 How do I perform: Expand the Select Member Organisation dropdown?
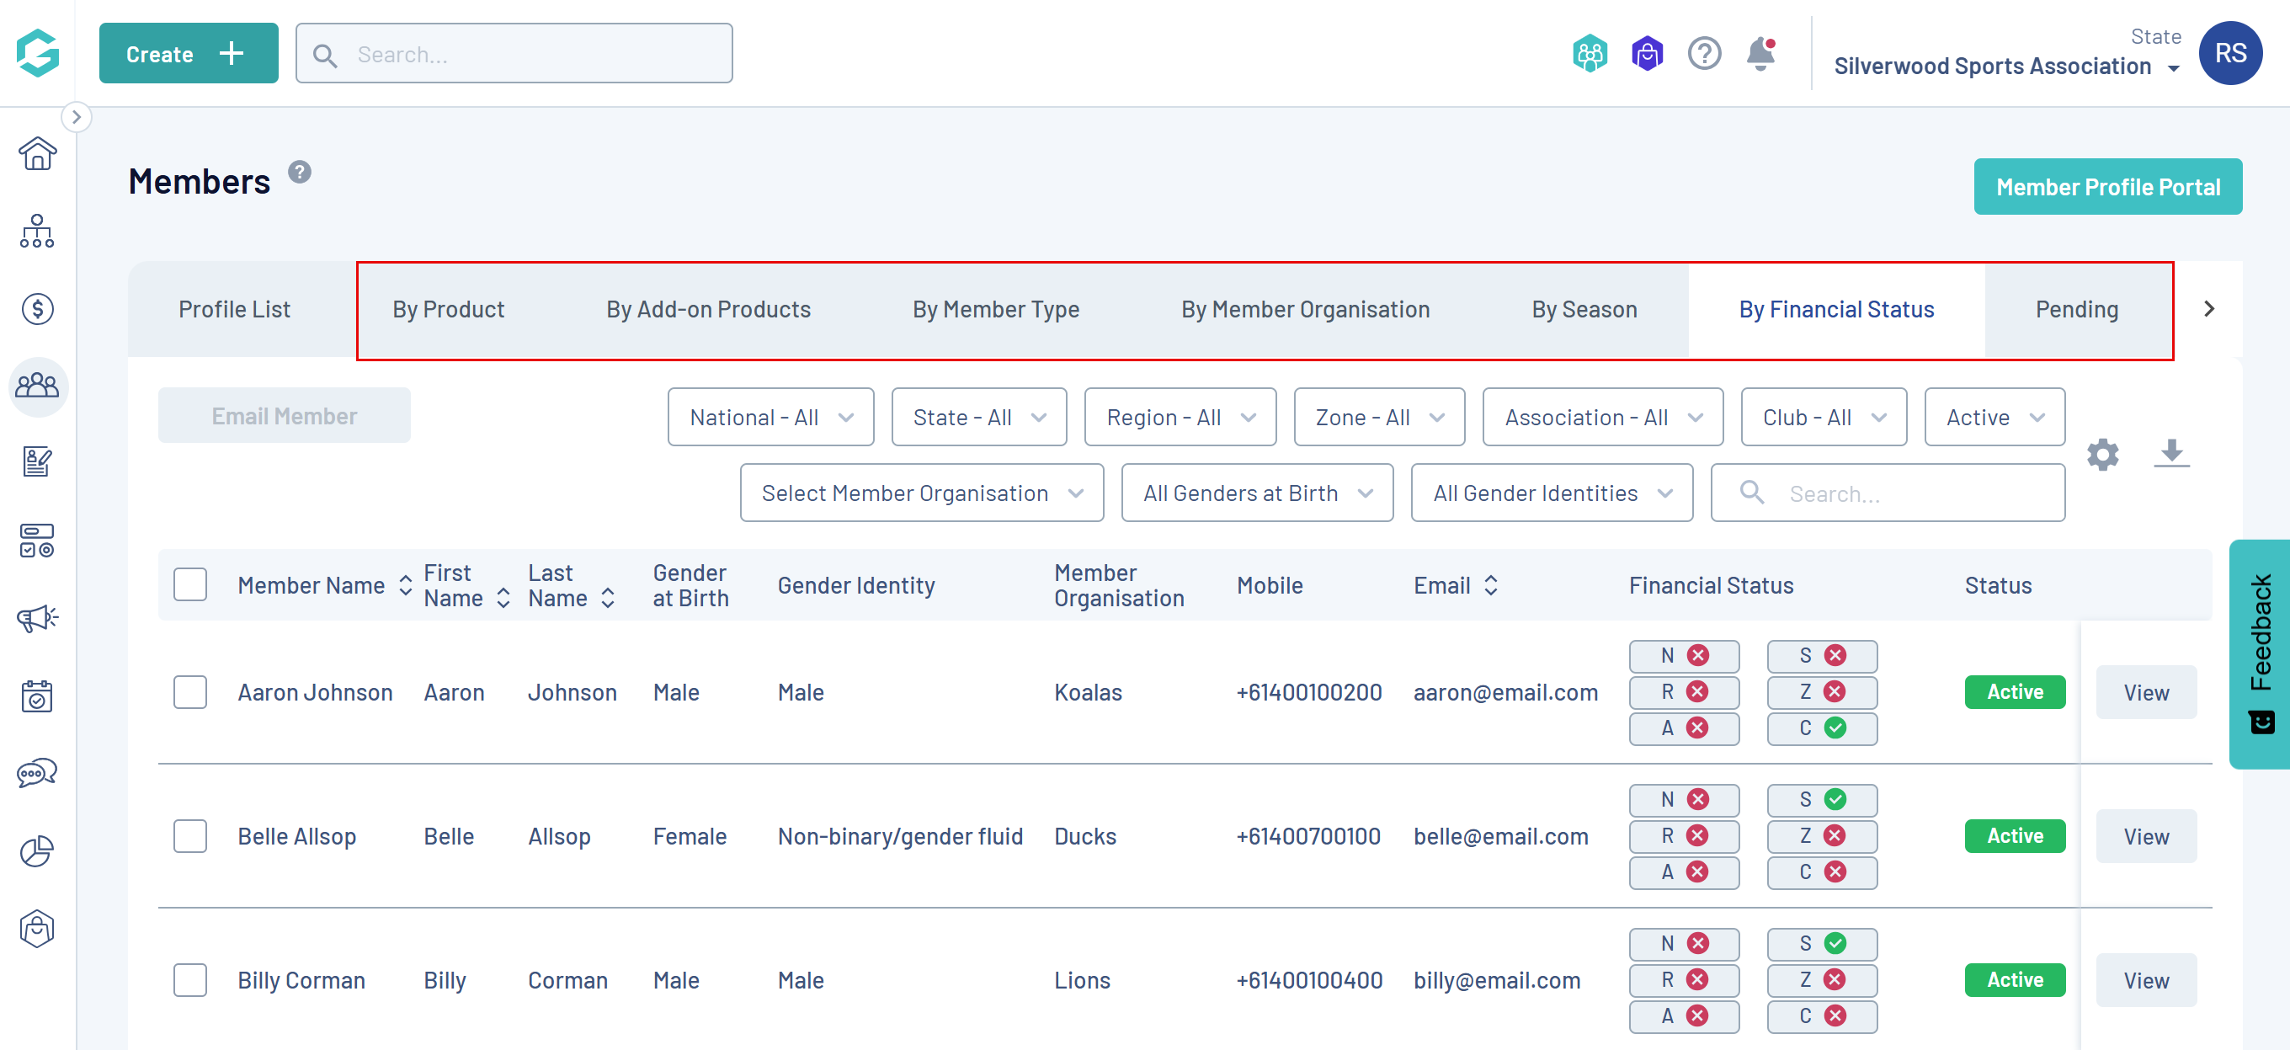click(921, 493)
